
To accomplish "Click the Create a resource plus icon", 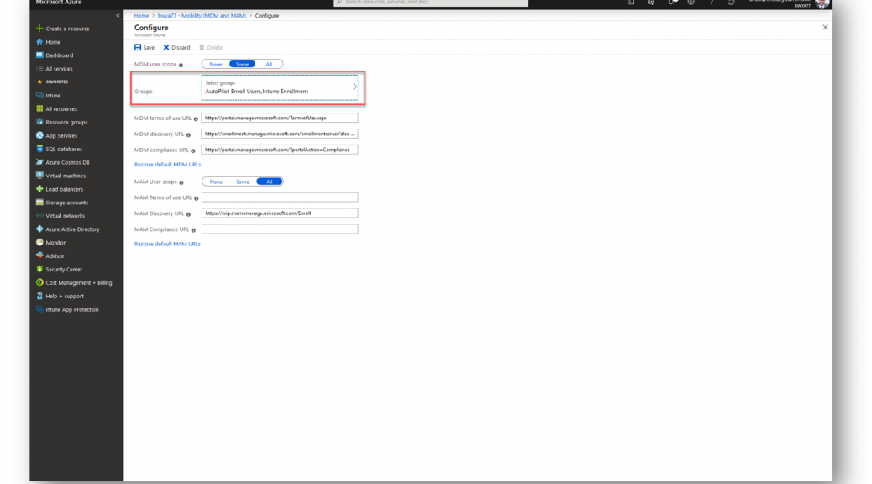I will pyautogui.click(x=39, y=29).
